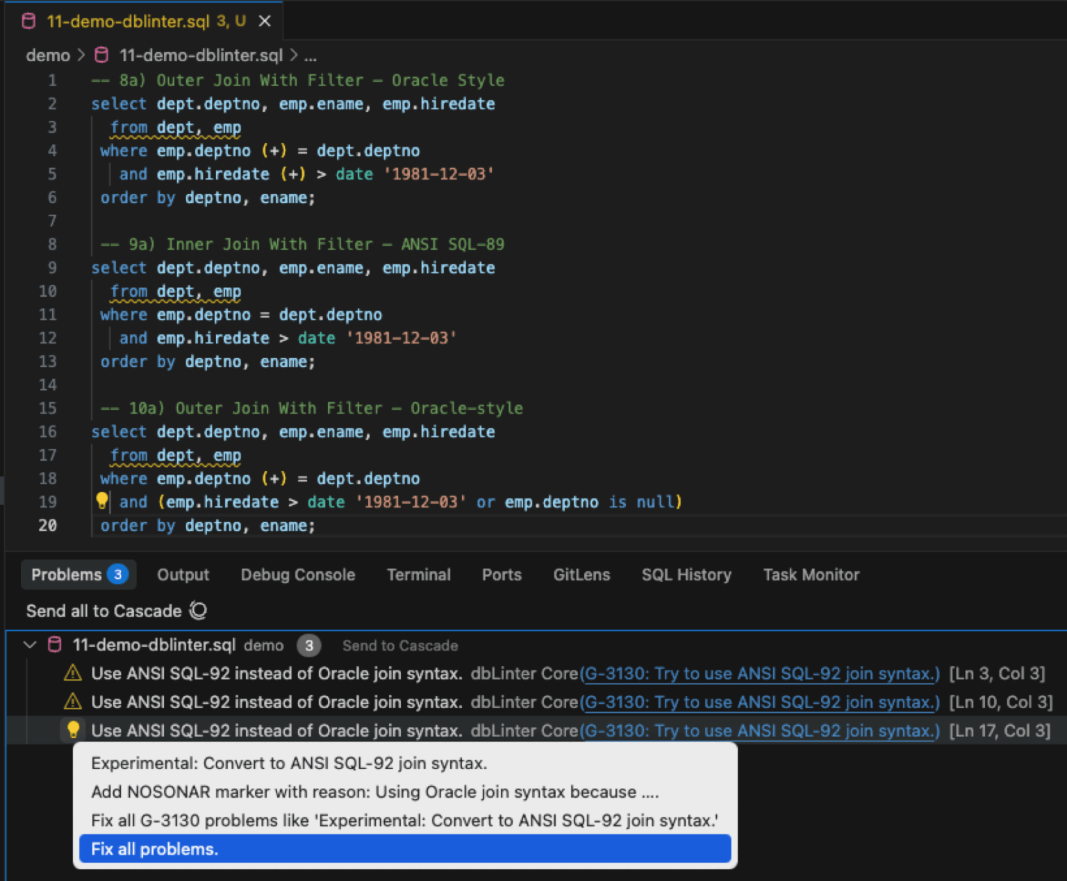Click the database icon in the breadcrumb bar
Viewport: 1067px width, 881px height.
[101, 55]
